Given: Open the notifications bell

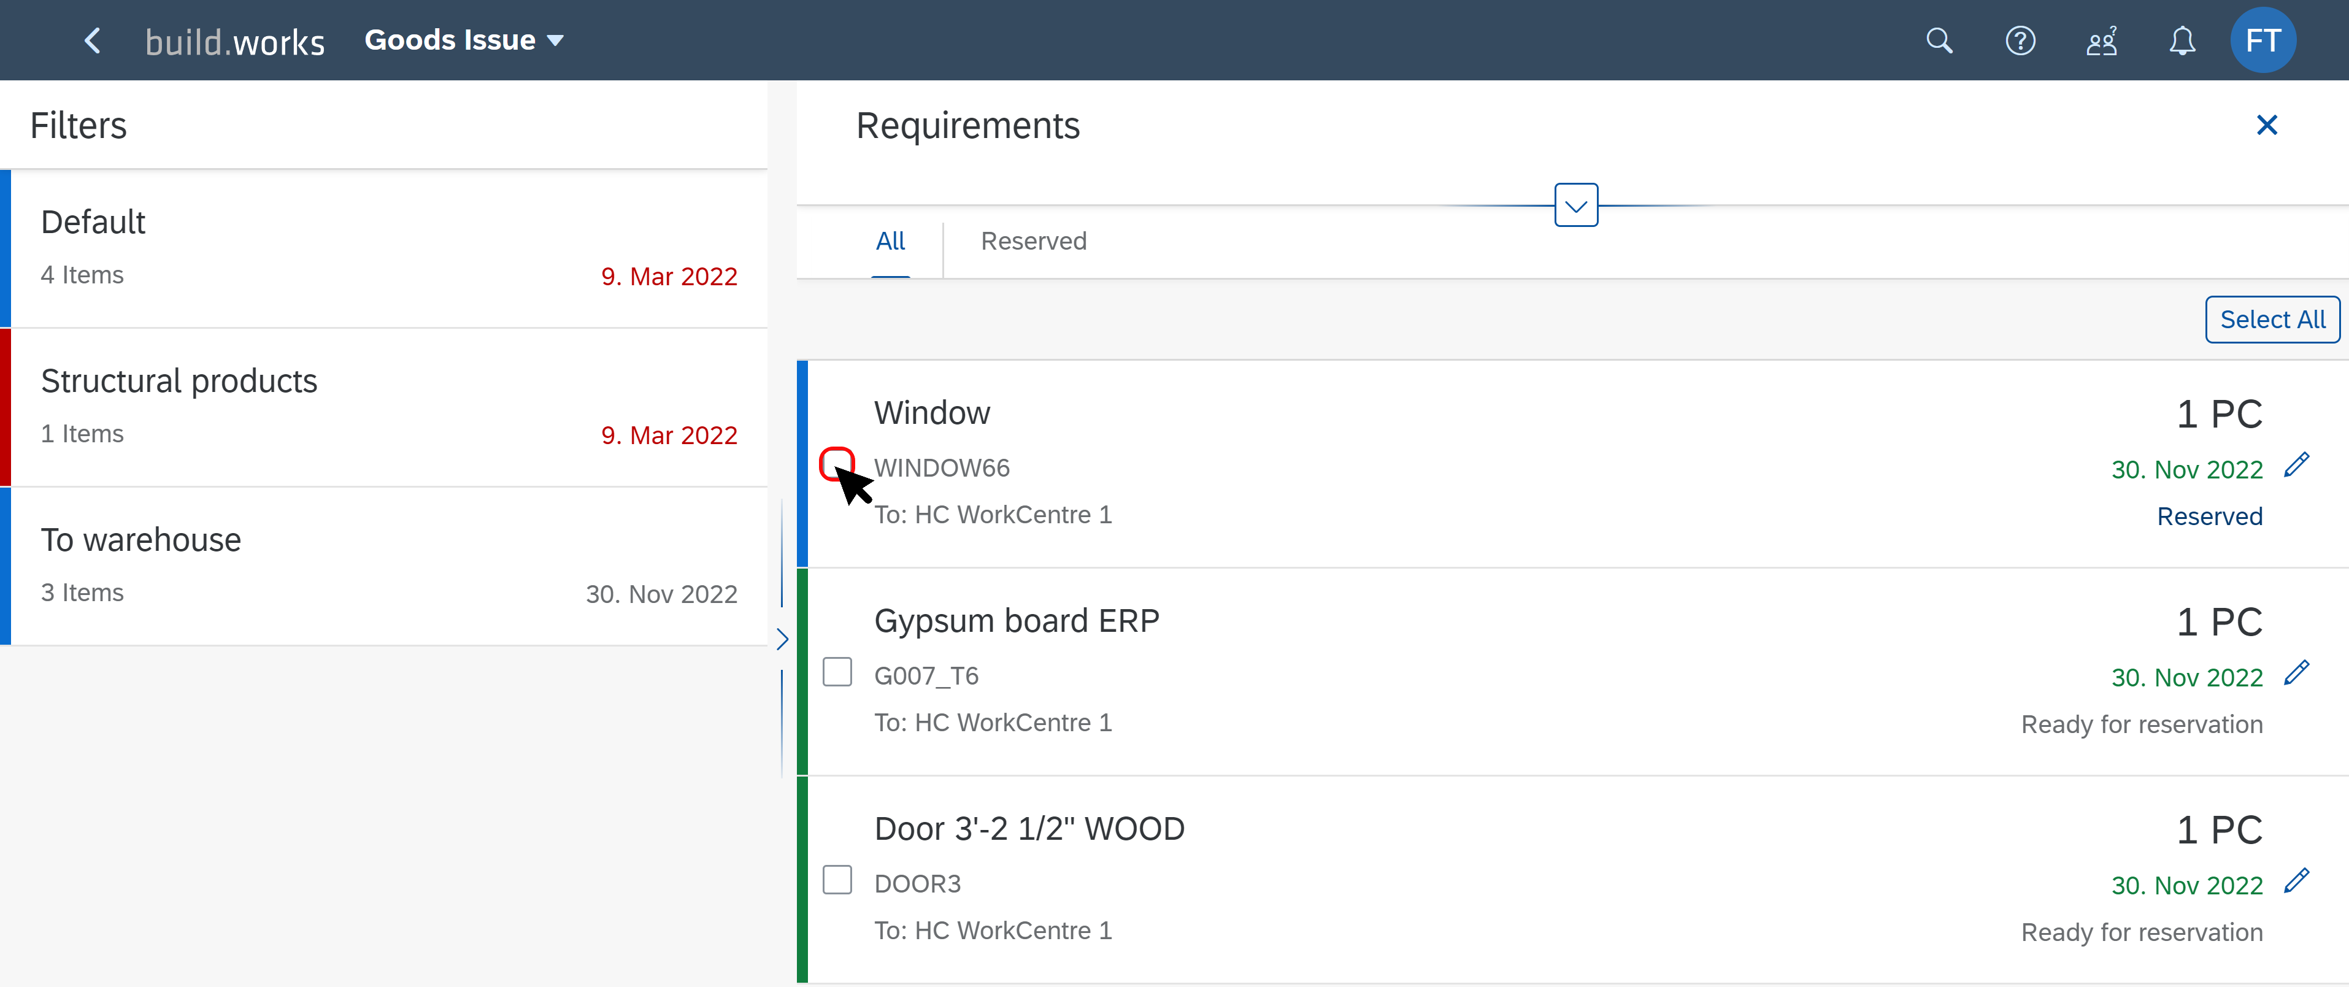Looking at the screenshot, I should coord(2182,40).
